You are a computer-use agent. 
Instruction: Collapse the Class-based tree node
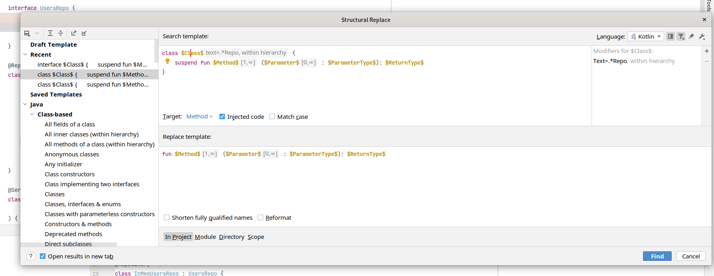[x=32, y=114]
